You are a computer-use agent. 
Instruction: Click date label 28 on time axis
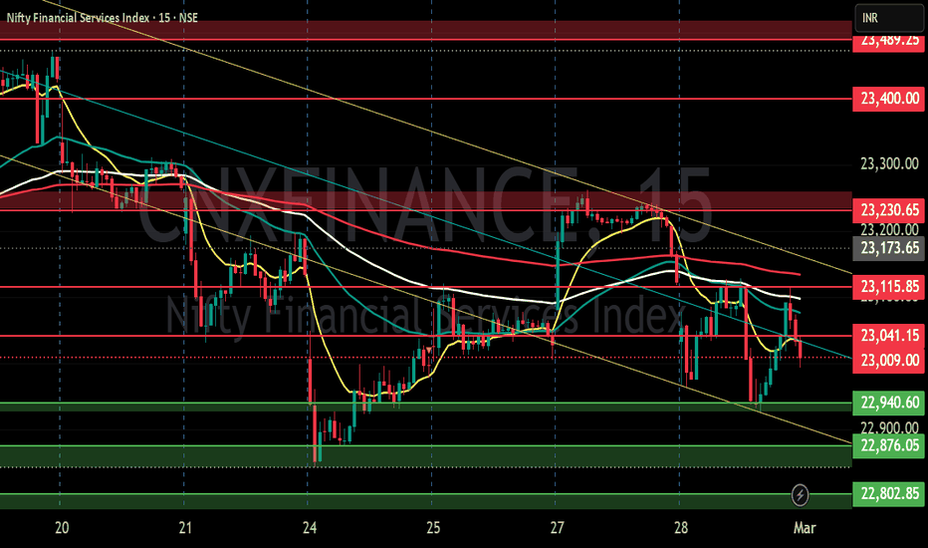click(x=681, y=527)
